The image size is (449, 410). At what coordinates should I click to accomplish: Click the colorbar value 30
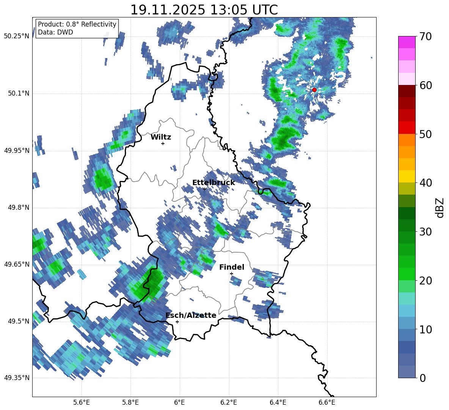point(425,232)
